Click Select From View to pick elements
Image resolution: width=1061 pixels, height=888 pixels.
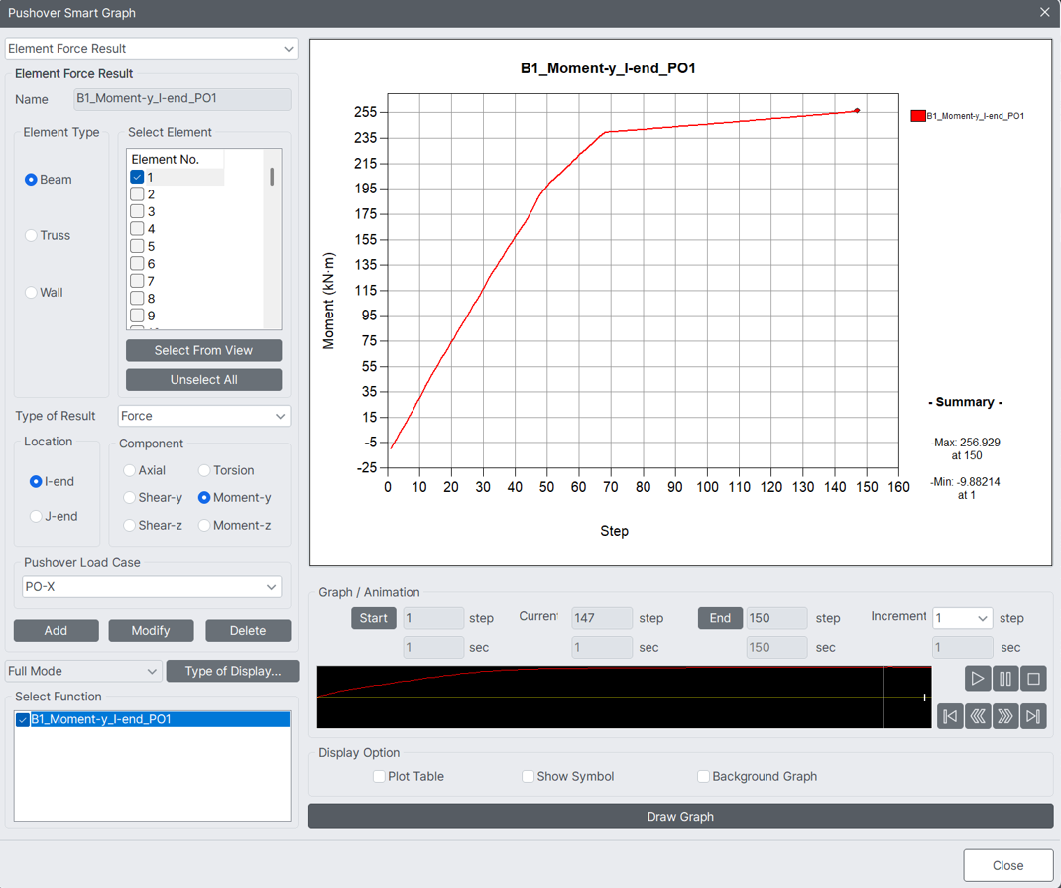[203, 350]
